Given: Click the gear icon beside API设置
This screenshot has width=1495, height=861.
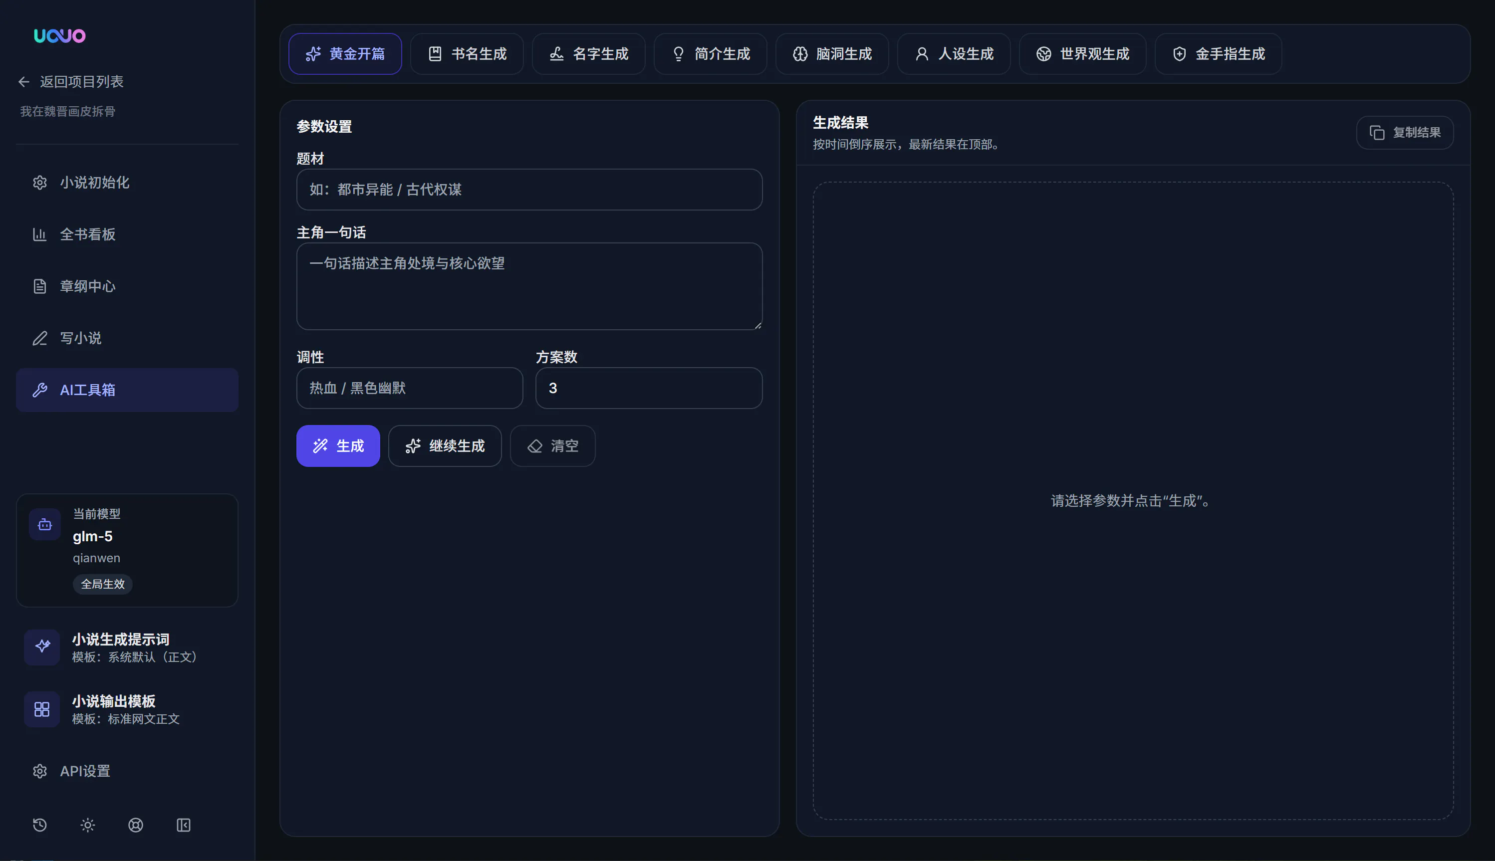Looking at the screenshot, I should pyautogui.click(x=39, y=771).
